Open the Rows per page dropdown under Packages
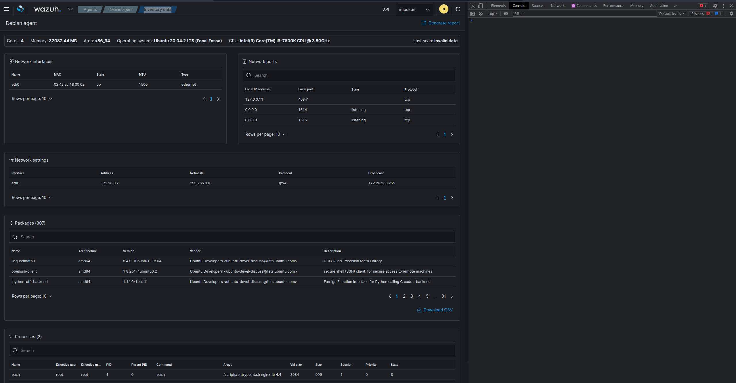Image resolution: width=736 pixels, height=383 pixels. click(x=32, y=296)
